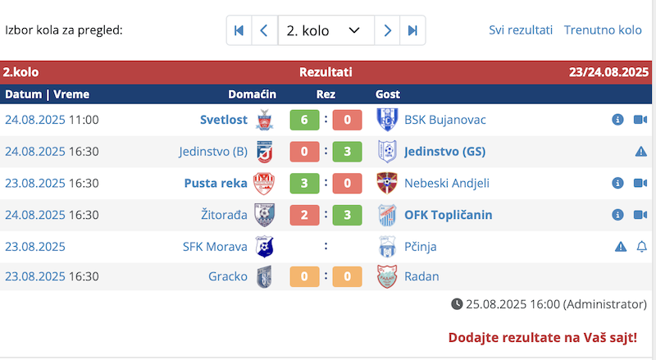This screenshot has width=656, height=360.
Task: Open the Svetlost team page
Action: 223,120
